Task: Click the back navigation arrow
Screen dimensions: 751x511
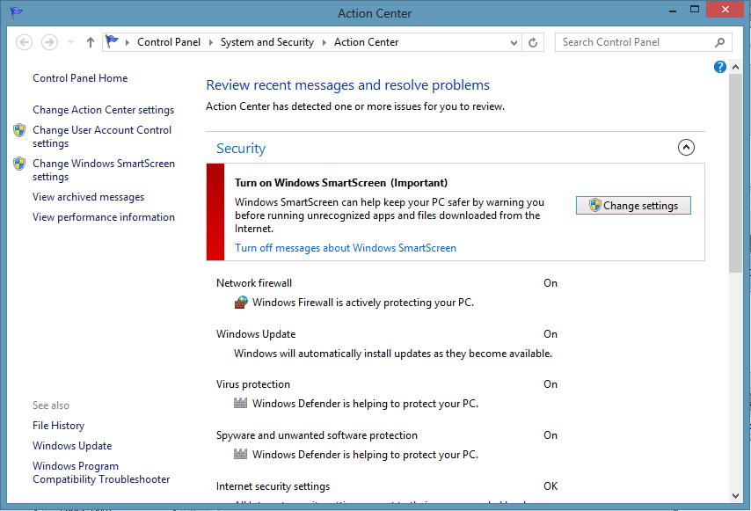Action: [x=25, y=41]
